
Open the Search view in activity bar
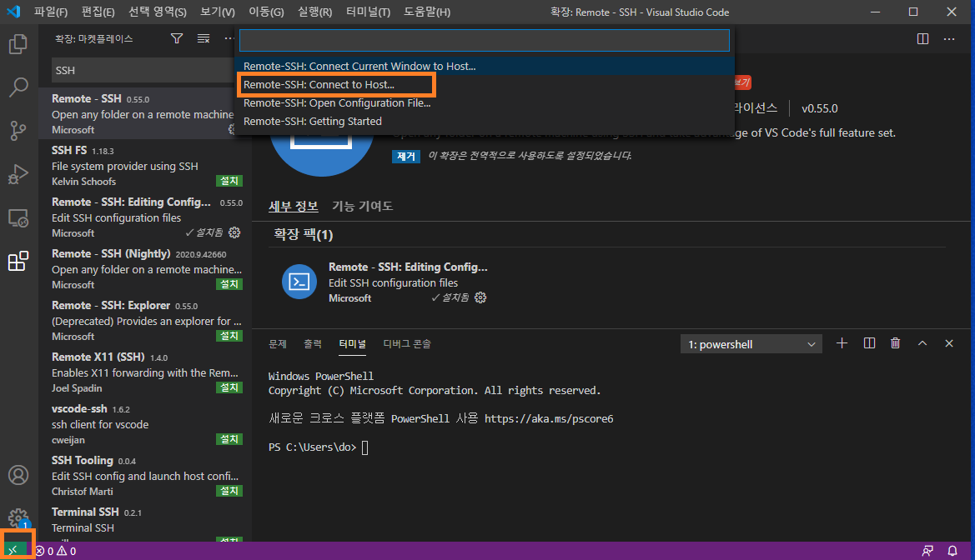[x=18, y=87]
